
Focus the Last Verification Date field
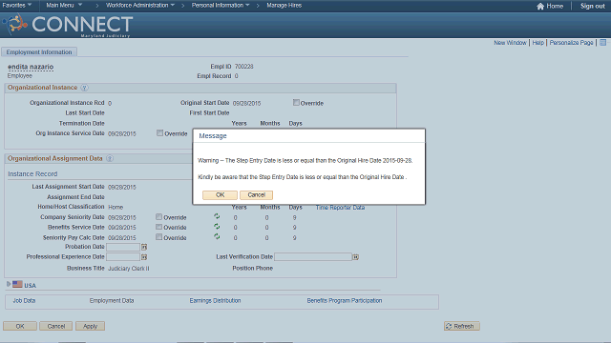click(x=313, y=257)
